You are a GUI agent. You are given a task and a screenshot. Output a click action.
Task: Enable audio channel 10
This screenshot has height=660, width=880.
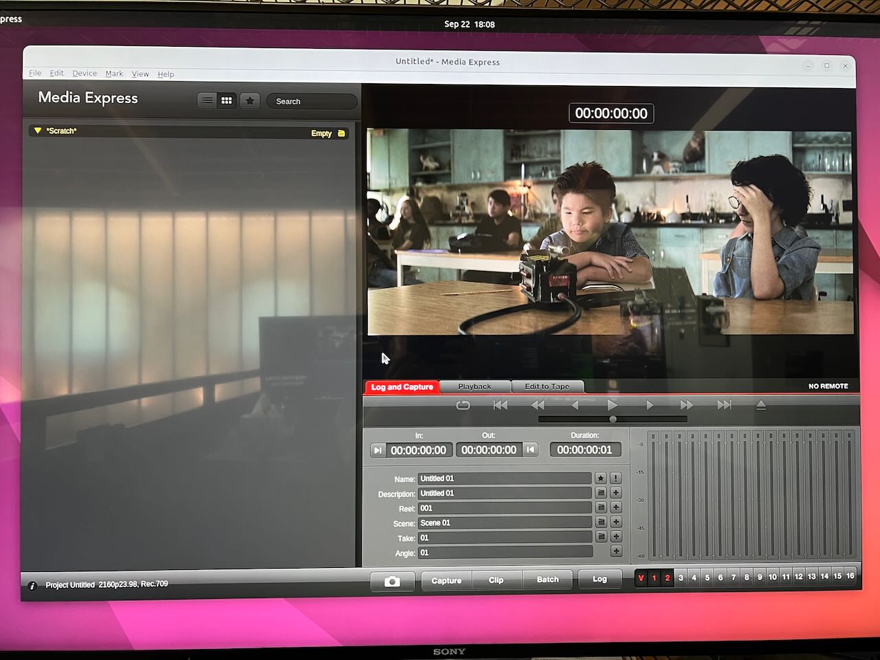coord(773,577)
